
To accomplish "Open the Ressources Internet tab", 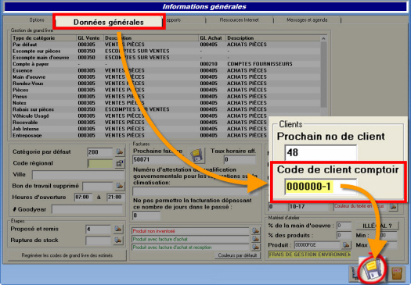I will point(239,20).
